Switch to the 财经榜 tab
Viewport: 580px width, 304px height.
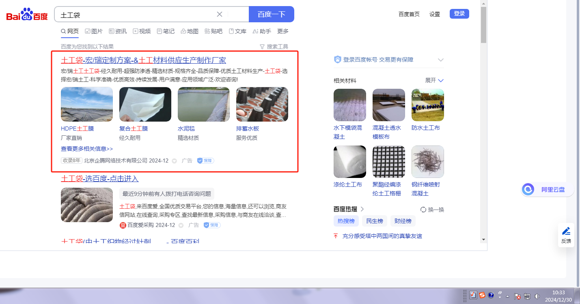pyautogui.click(x=403, y=221)
